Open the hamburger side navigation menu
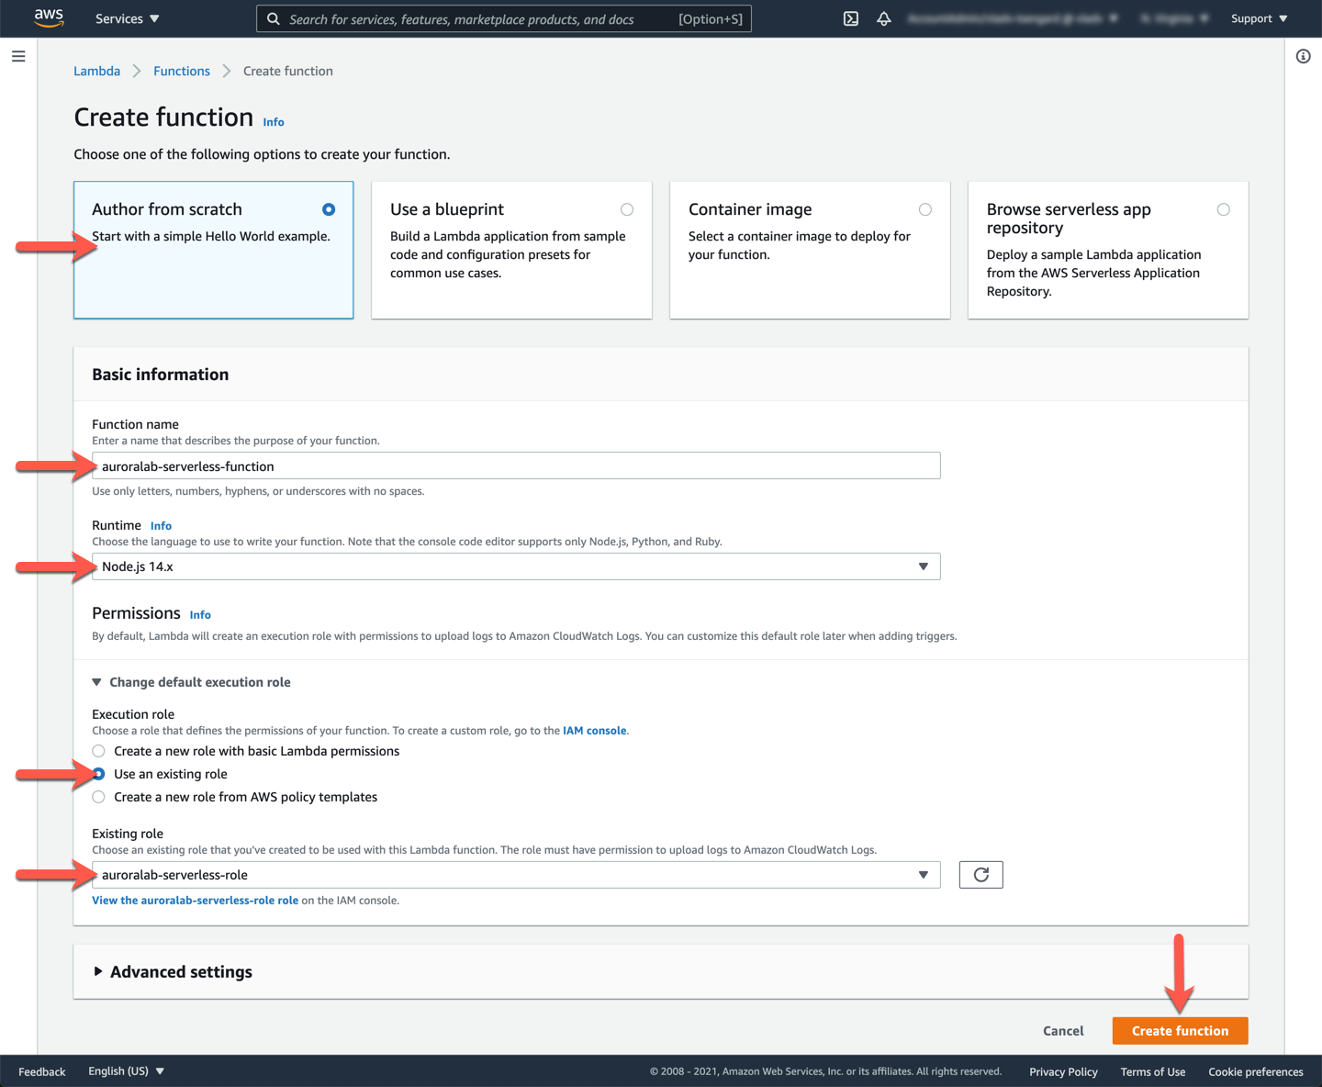The image size is (1322, 1087). coord(18,57)
